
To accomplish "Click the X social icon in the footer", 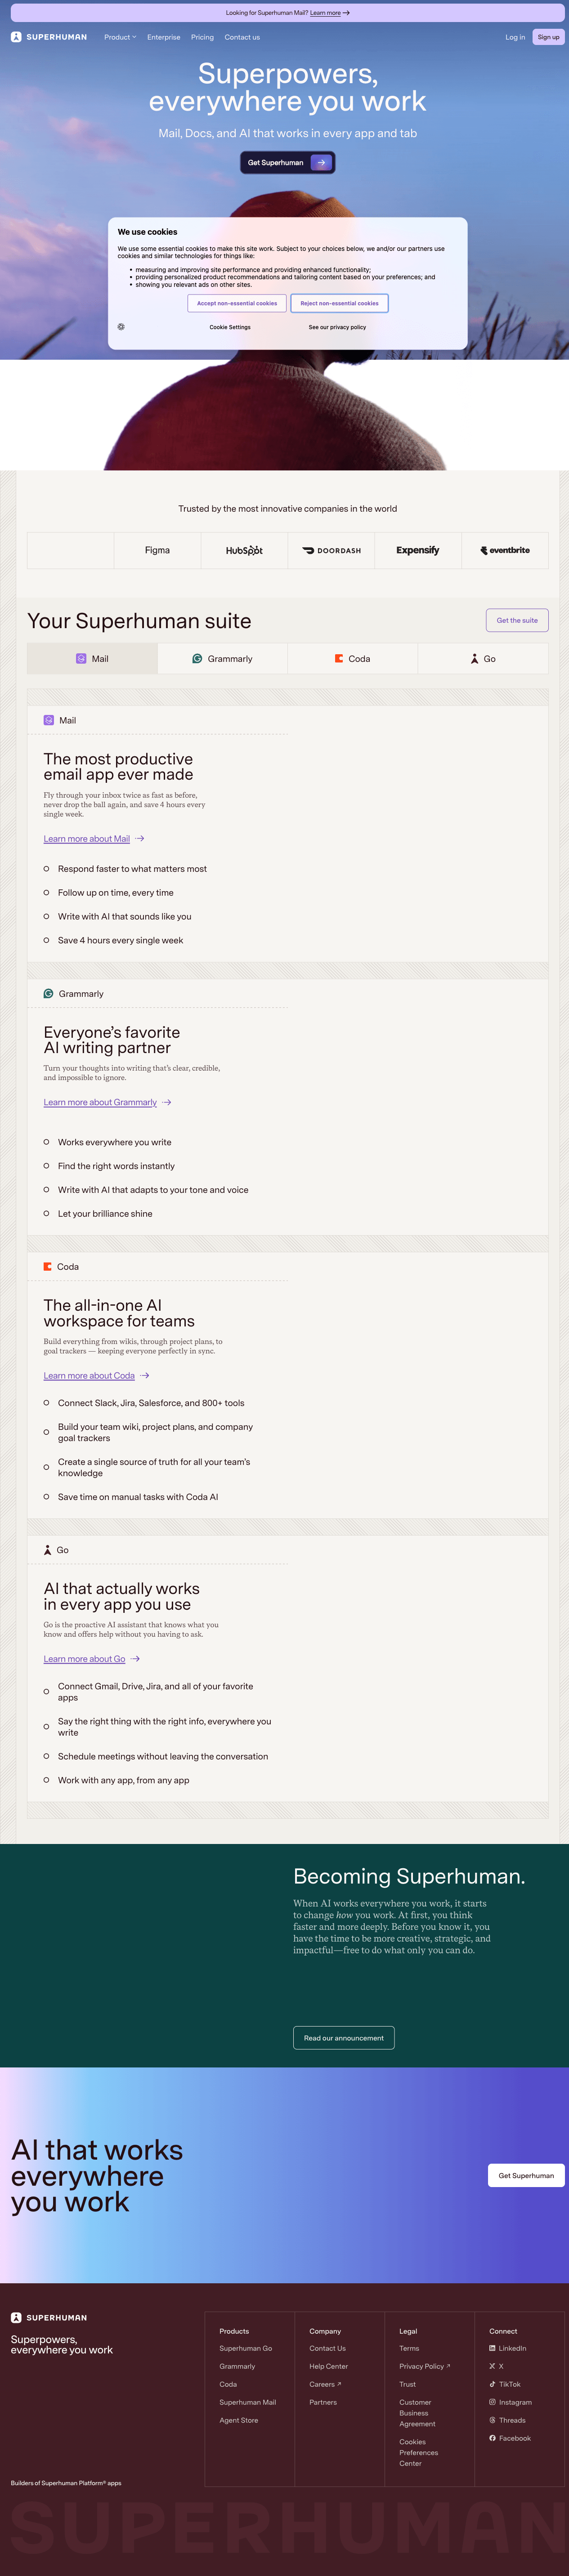I will point(492,2366).
